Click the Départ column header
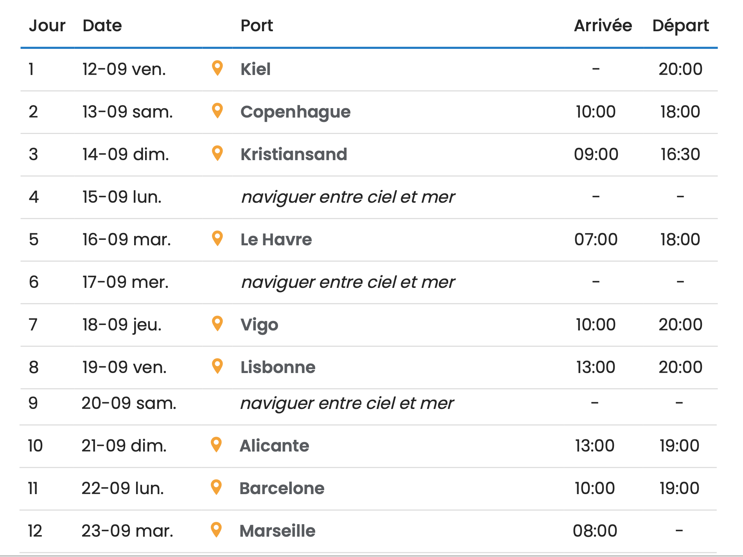Image resolution: width=743 pixels, height=557 pixels. pos(680,25)
